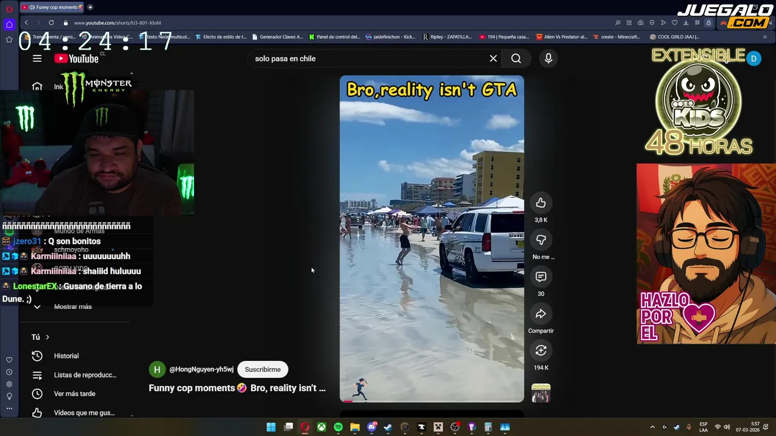This screenshot has width=776, height=436.
Task: Open 'COOL GIRLD JAAJ' bookmark
Action: 674,37
